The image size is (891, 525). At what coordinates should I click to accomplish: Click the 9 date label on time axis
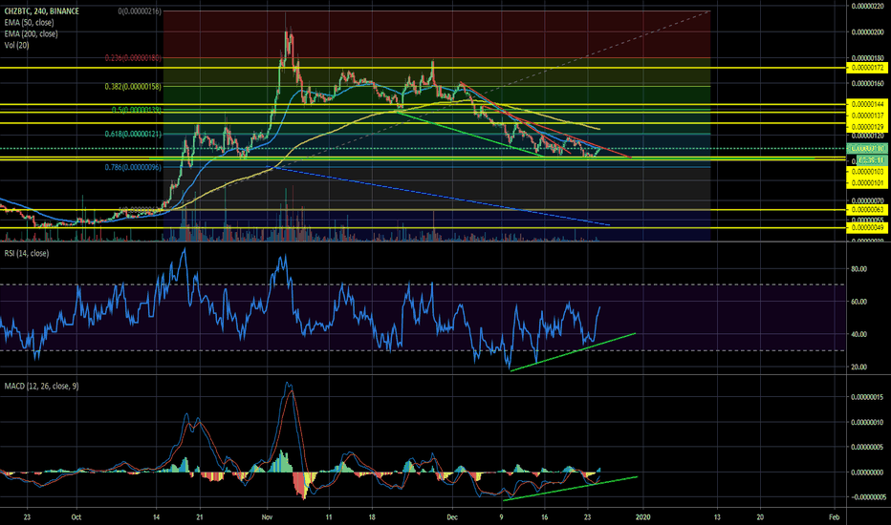point(502,517)
